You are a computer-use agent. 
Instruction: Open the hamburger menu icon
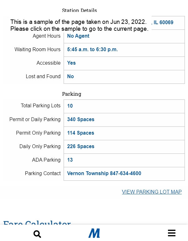click(172, 233)
